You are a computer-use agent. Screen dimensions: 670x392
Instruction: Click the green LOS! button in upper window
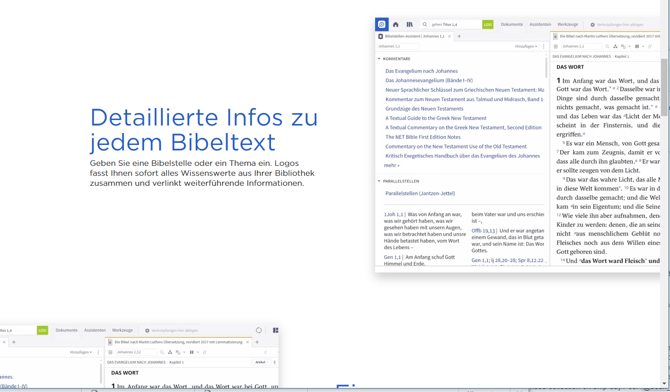(x=488, y=24)
